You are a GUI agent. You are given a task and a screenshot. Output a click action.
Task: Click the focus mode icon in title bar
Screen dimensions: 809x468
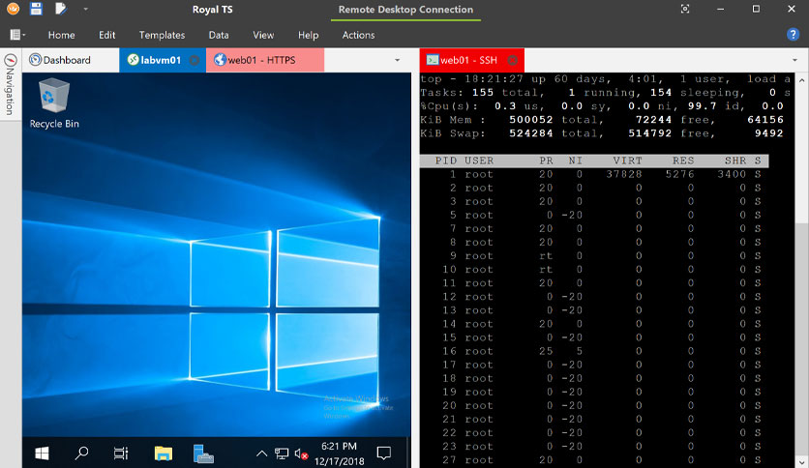point(685,9)
